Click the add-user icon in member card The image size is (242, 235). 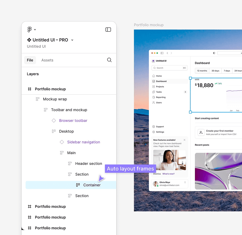201,132
